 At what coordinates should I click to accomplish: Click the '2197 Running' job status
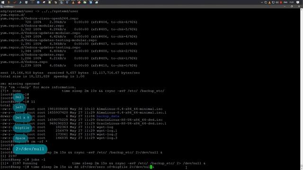[25, 163]
